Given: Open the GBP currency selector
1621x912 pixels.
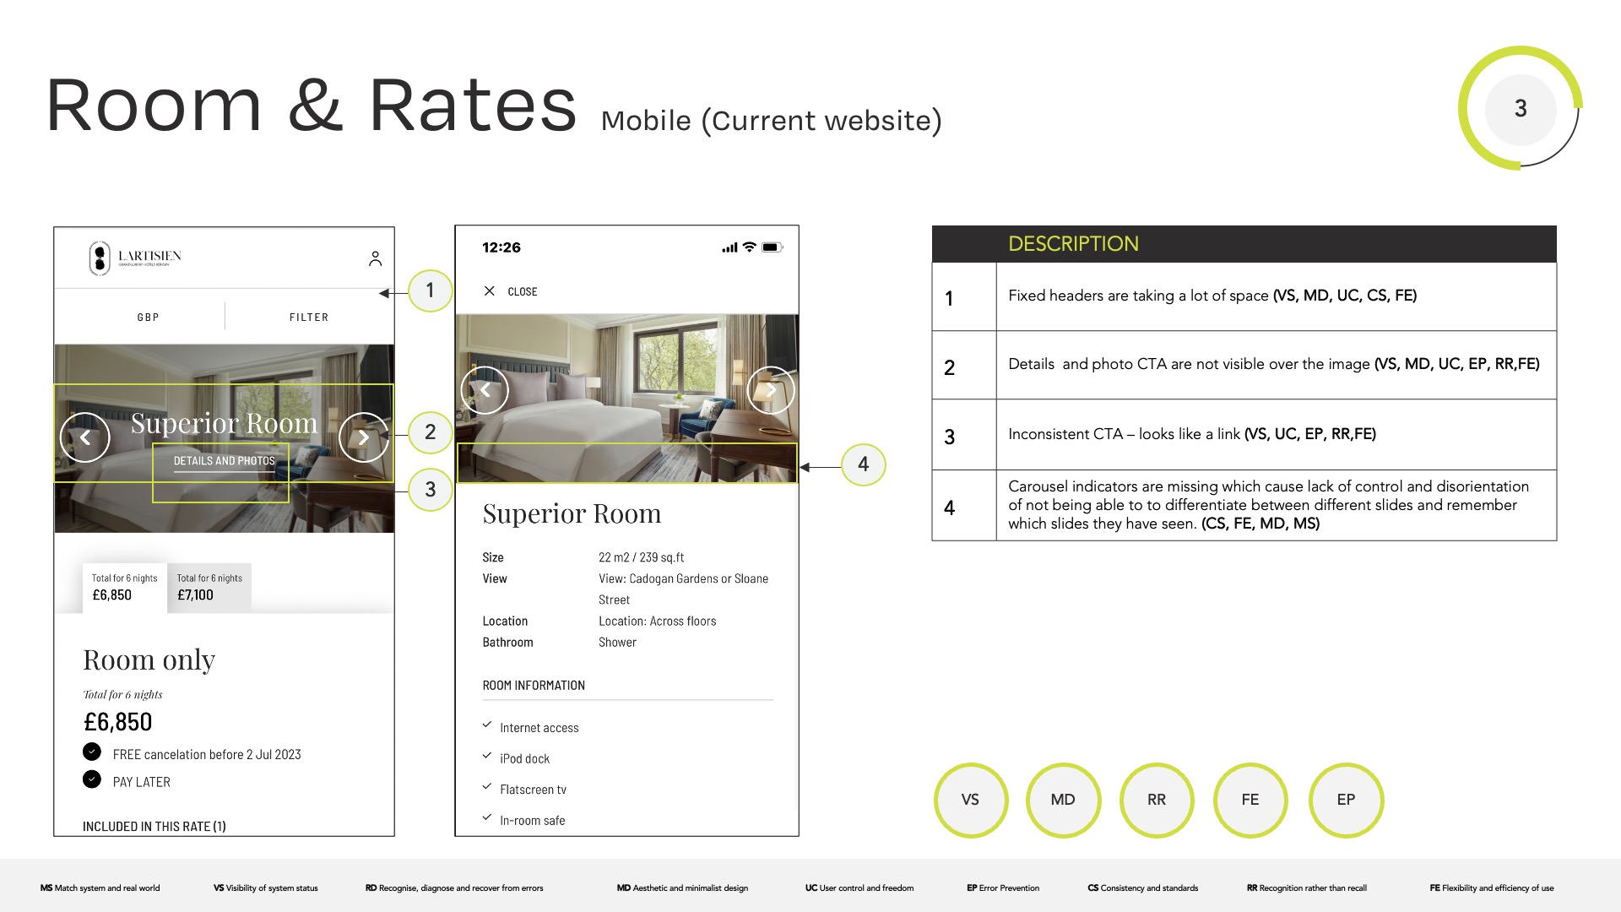Looking at the screenshot, I should tap(148, 318).
